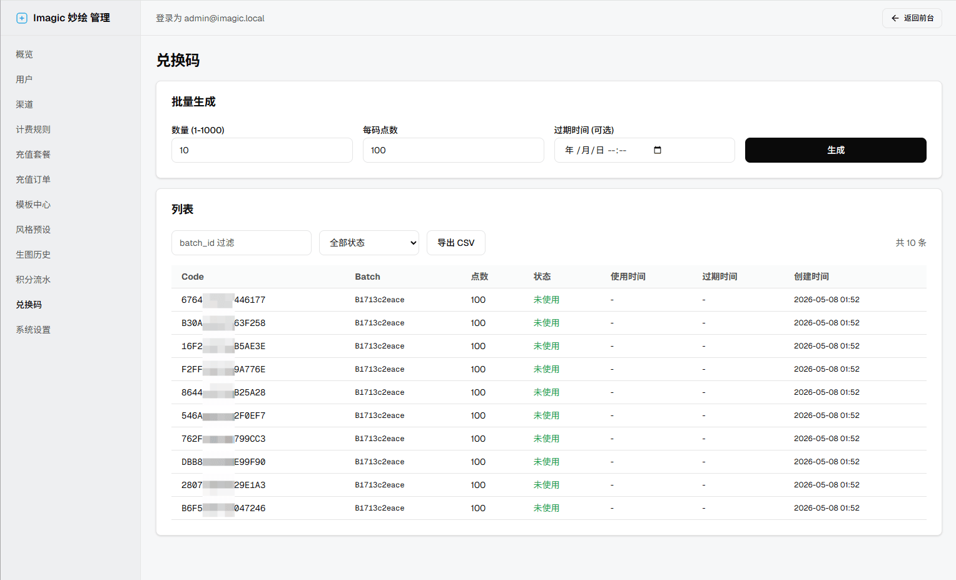The image size is (956, 580).
Task: Select the code ending in 799CC3
Action: 223,439
